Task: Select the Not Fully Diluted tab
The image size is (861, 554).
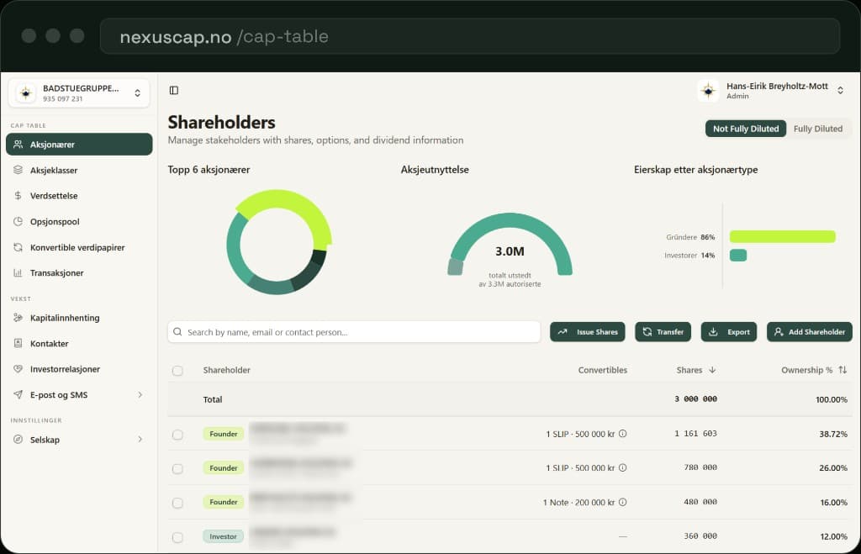Action: 746,129
